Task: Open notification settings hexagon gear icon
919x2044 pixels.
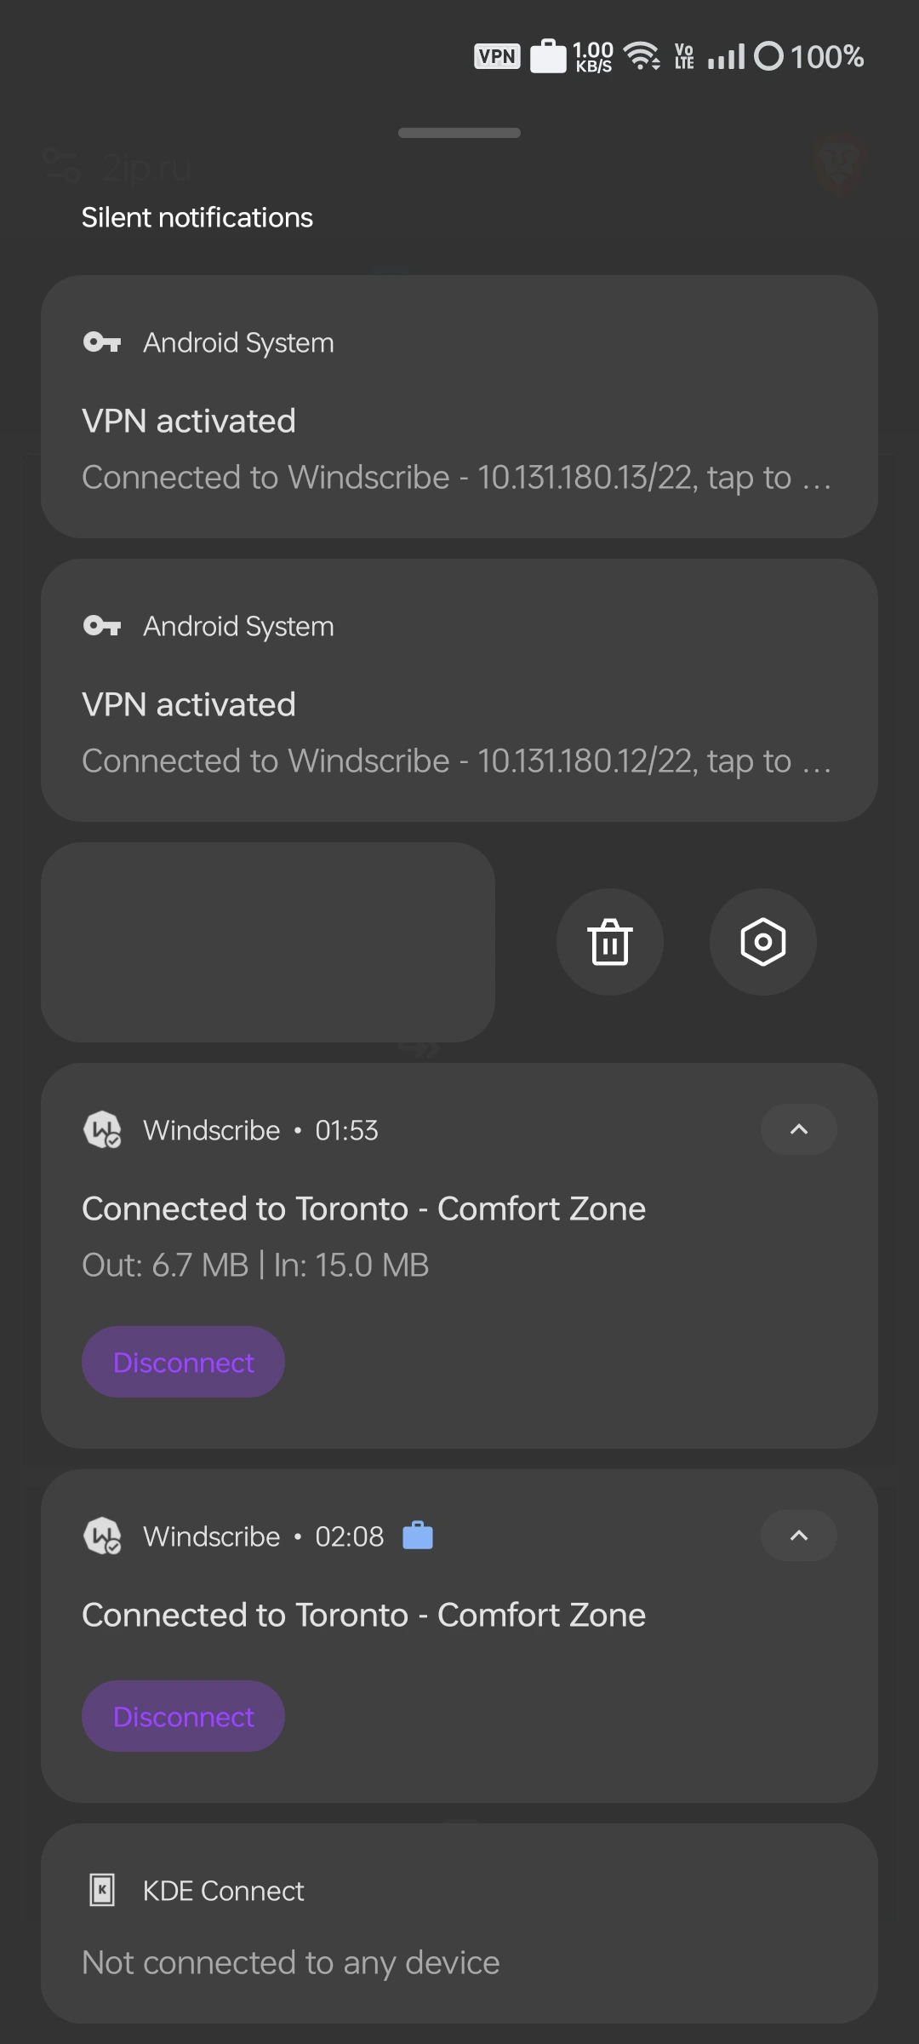Action: click(762, 942)
